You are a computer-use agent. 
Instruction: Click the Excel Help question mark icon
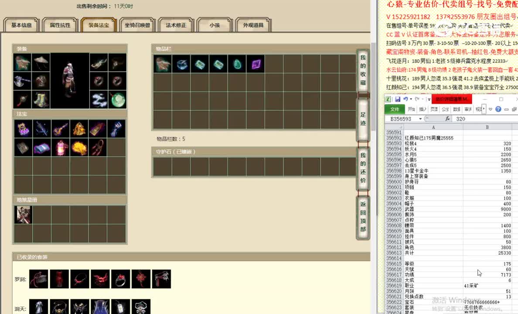498,109
